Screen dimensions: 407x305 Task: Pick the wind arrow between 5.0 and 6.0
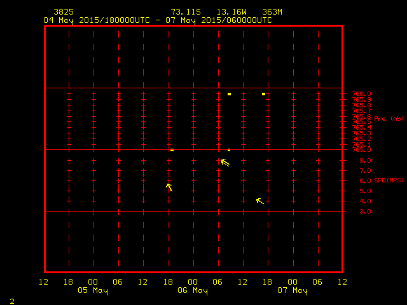pyautogui.click(x=169, y=187)
